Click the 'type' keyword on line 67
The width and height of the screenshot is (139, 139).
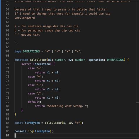tap(18, 52)
